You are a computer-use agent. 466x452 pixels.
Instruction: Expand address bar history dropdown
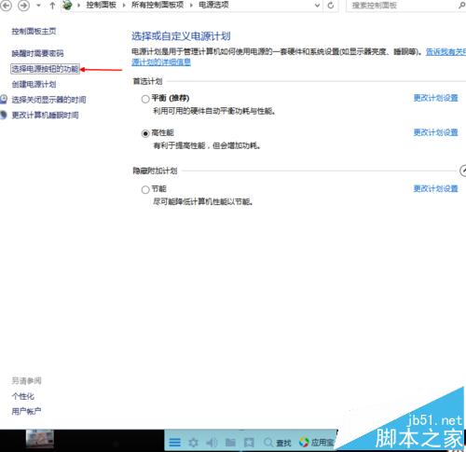point(317,6)
